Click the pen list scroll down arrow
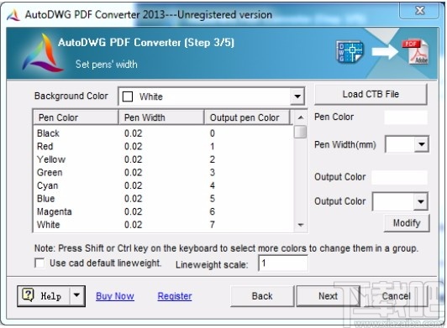 coord(301,225)
